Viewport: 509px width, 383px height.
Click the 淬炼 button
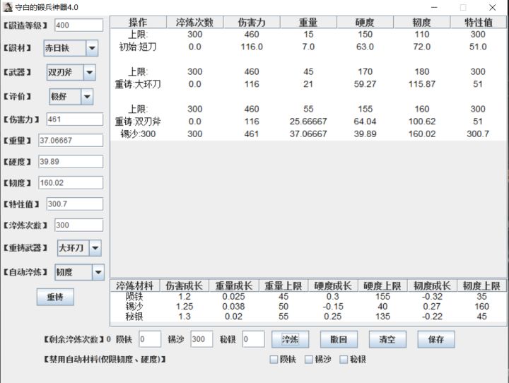point(290,339)
